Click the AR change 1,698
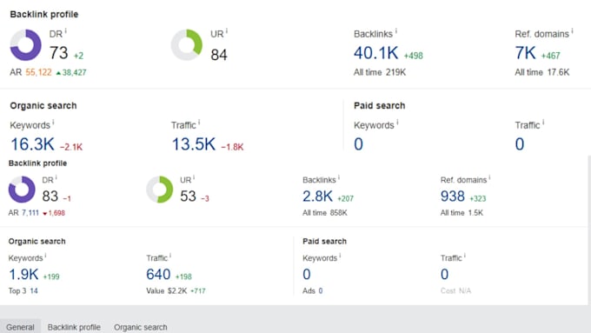 [x=54, y=213]
